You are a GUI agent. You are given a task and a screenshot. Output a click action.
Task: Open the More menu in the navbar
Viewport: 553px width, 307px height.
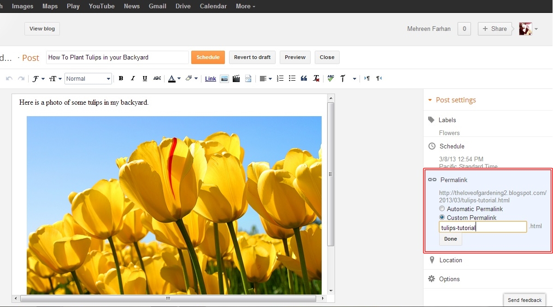pos(245,6)
